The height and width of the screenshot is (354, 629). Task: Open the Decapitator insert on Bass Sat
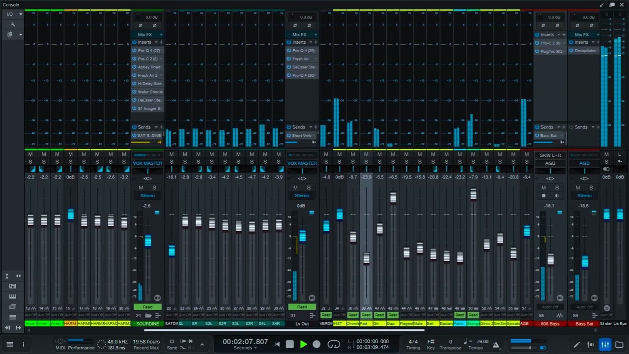coord(584,51)
